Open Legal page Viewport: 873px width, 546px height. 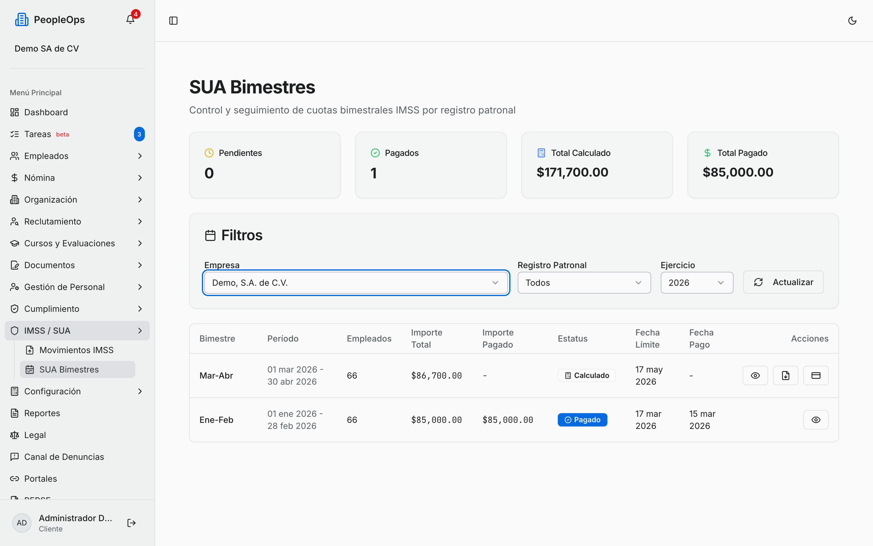[77, 435]
